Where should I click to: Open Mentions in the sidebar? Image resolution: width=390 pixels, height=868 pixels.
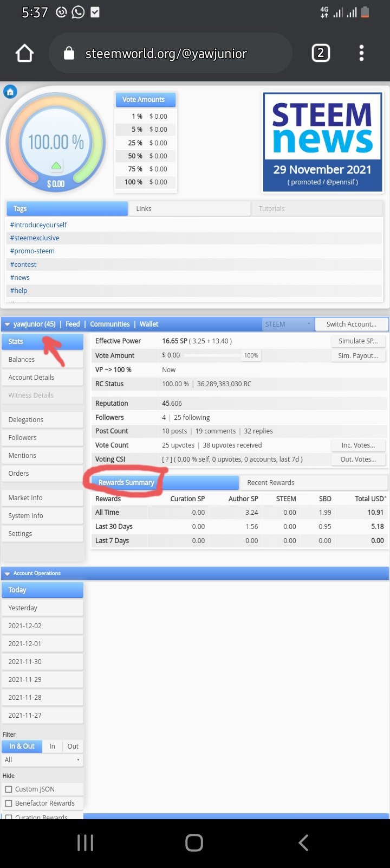42,455
